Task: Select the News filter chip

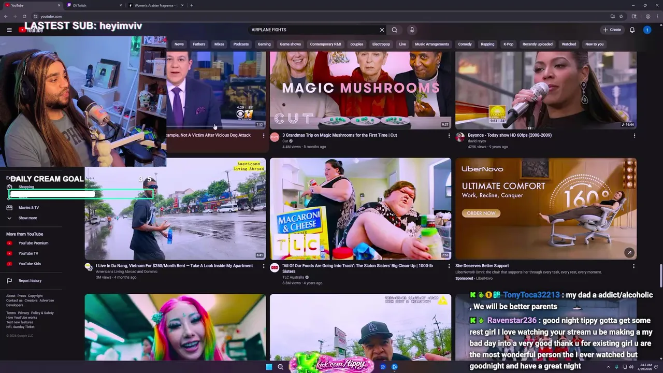Action: (179, 44)
